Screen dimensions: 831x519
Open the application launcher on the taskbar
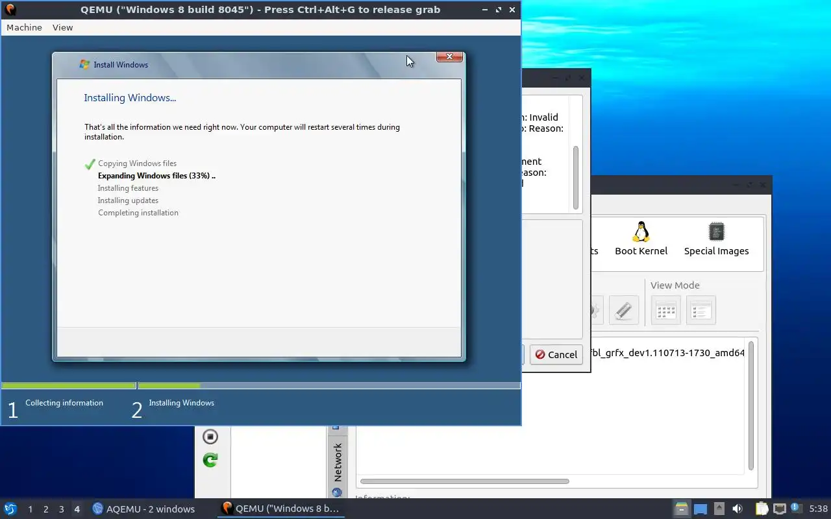coord(10,509)
